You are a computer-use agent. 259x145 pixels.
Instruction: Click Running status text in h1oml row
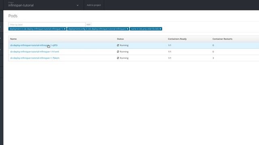point(124,52)
